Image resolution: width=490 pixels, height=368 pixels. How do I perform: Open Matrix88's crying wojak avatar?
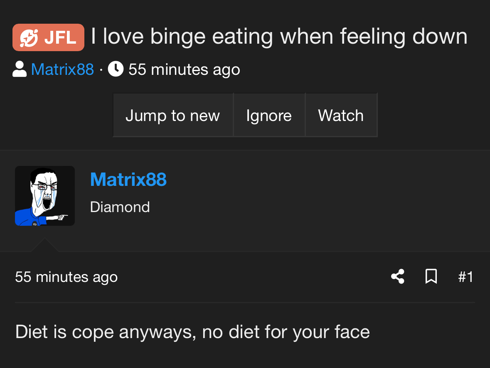45,196
